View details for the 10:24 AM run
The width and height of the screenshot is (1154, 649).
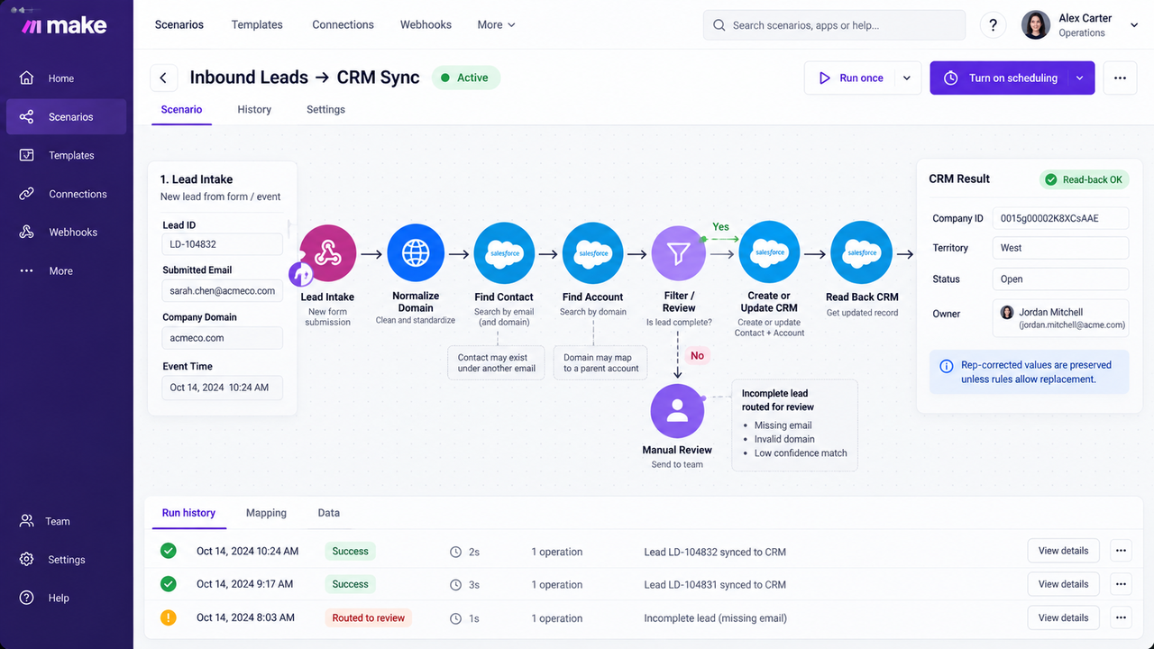[x=1064, y=551]
